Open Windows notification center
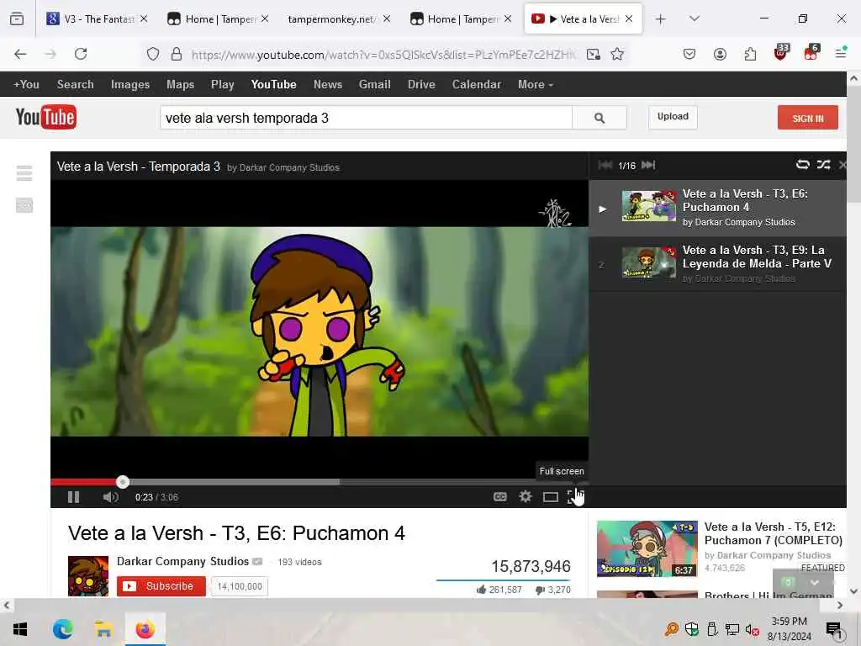Viewport: 861px width, 646px height. 834,630
